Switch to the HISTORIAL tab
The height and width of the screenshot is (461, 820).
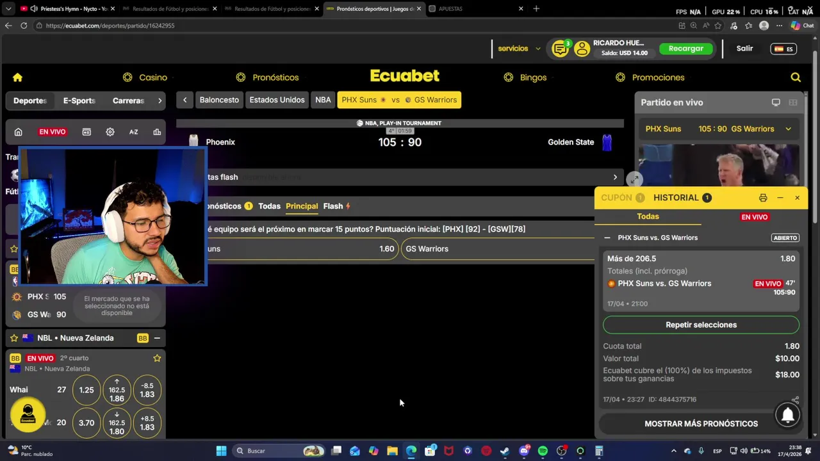point(682,198)
